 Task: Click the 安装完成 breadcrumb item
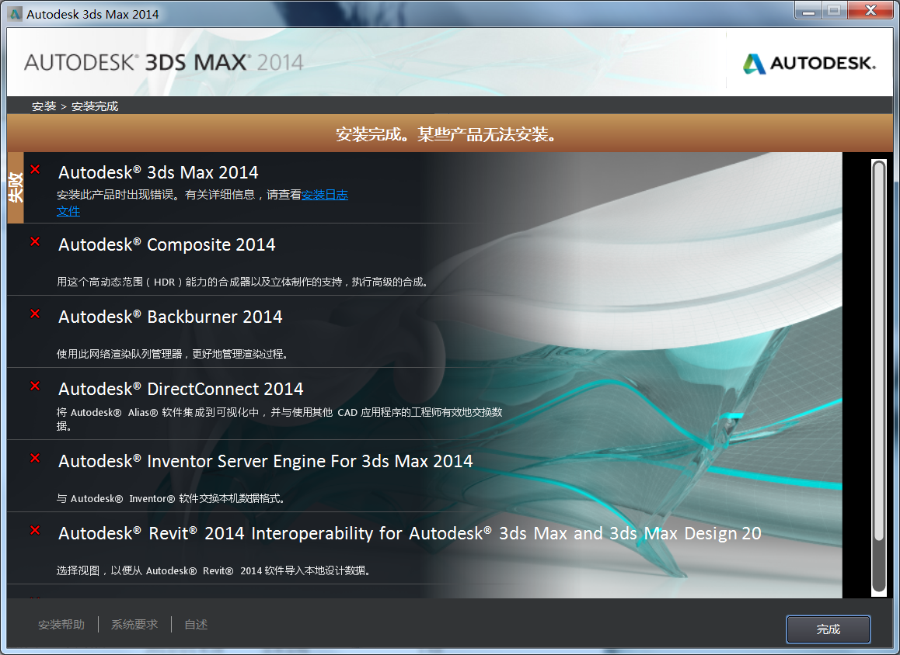click(95, 106)
